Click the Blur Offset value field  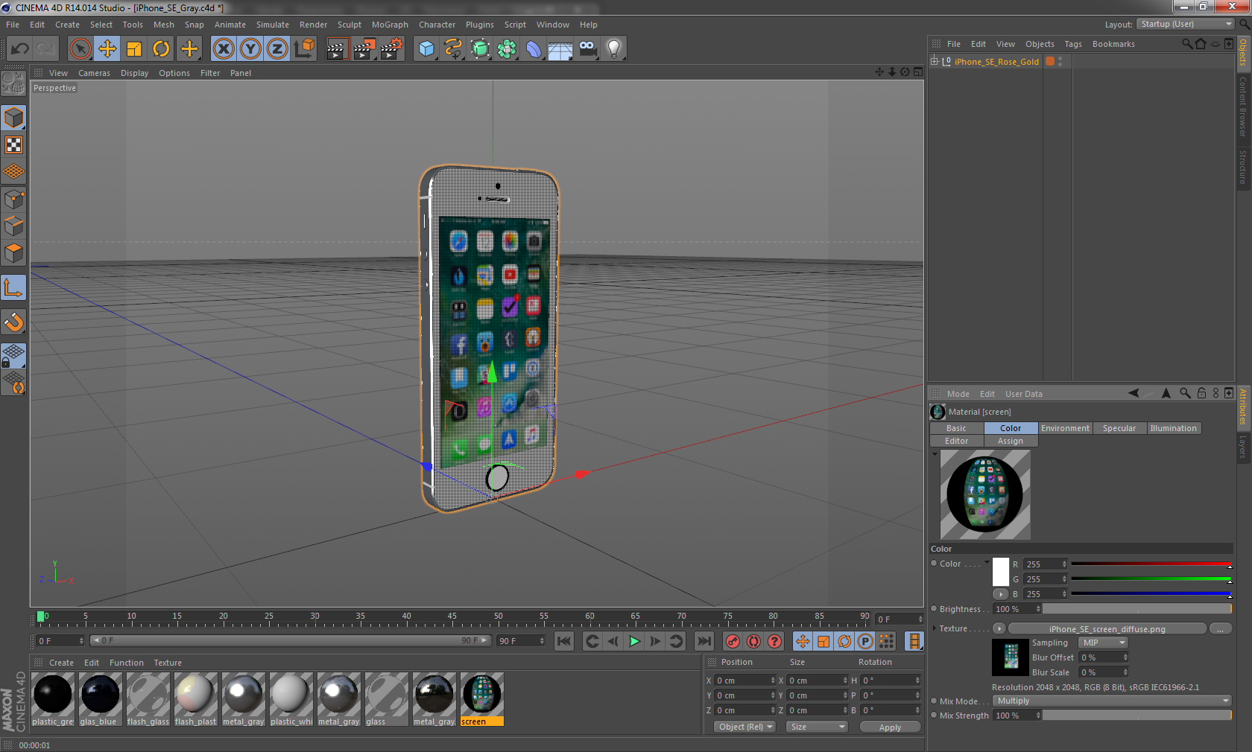(1103, 657)
